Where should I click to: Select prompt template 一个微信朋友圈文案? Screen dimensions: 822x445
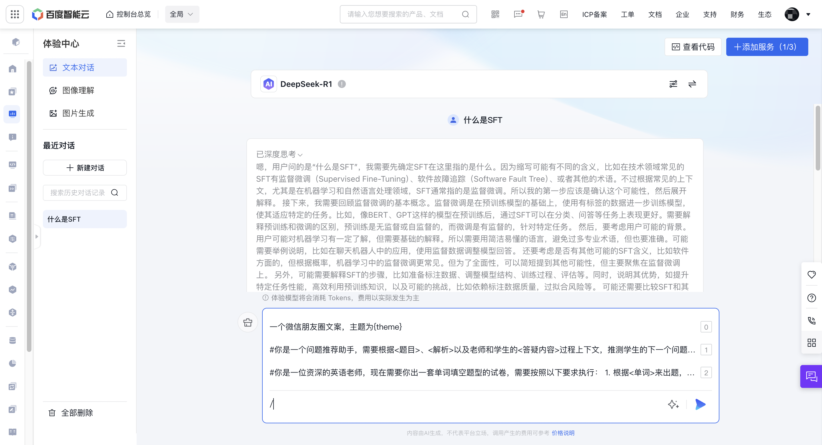tap(490, 327)
